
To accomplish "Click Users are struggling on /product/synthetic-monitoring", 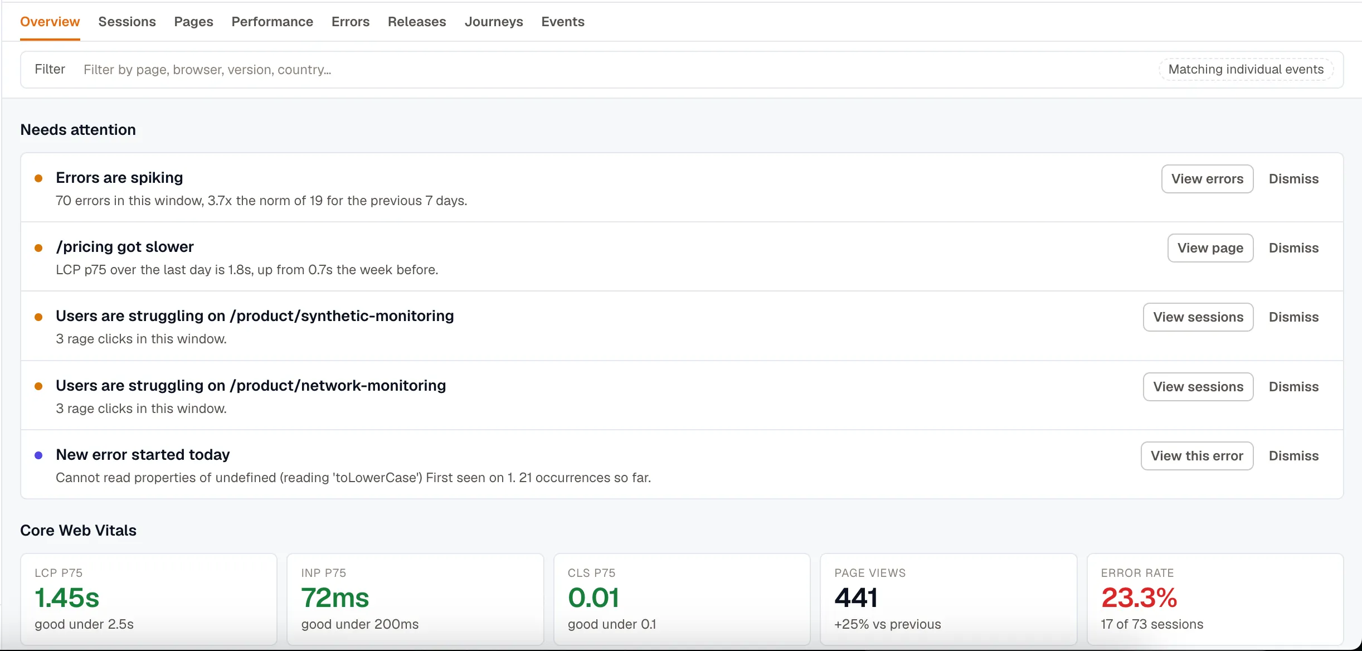I will pos(255,316).
